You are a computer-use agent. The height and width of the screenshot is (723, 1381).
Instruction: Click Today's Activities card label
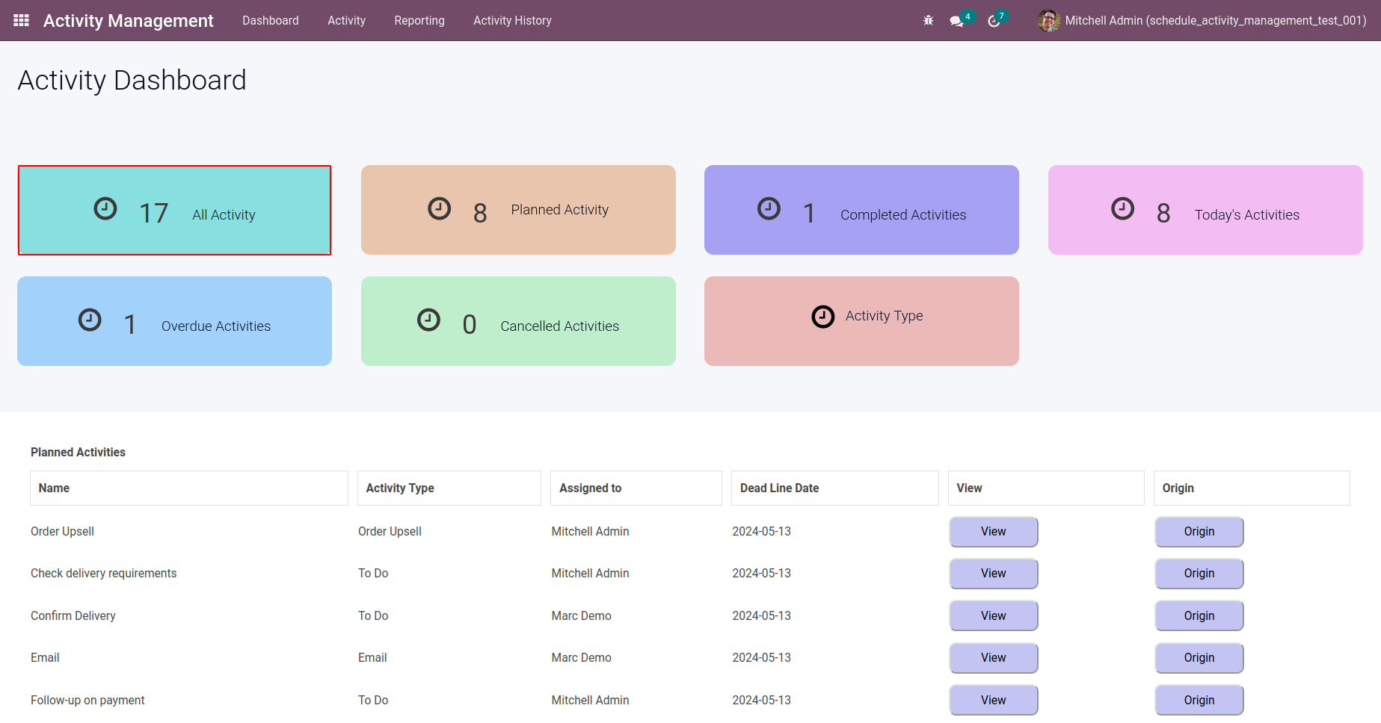tap(1247, 215)
